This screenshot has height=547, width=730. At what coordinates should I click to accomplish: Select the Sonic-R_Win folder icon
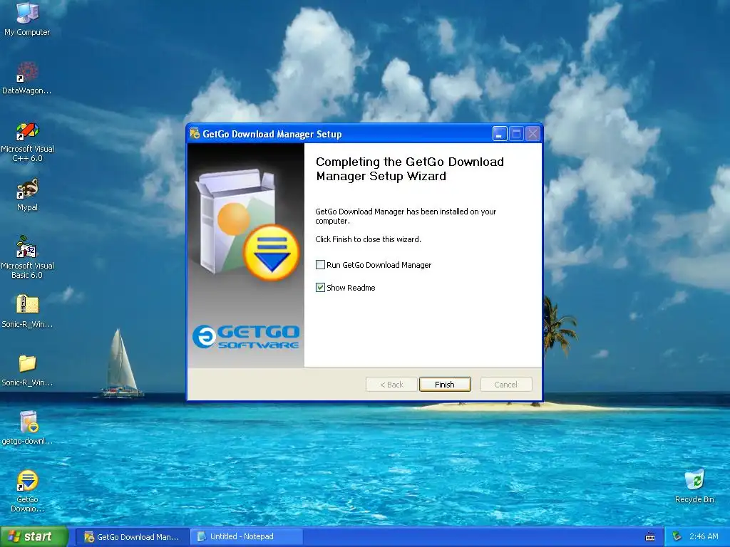[27, 370]
